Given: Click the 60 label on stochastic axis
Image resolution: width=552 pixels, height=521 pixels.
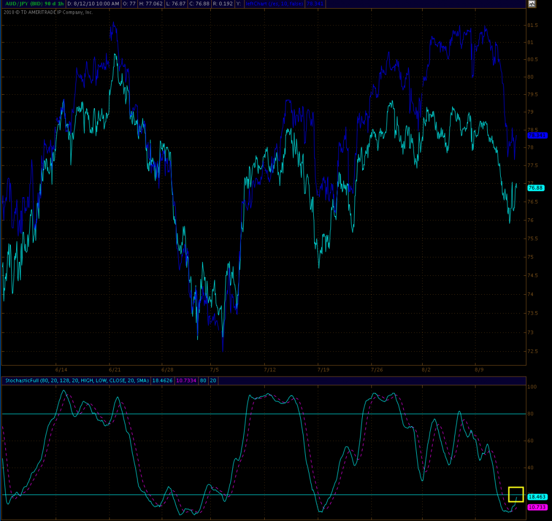Looking at the screenshot, I should pyautogui.click(x=530, y=440).
